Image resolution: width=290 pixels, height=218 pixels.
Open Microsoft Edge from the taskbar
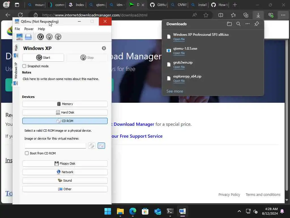(133, 211)
